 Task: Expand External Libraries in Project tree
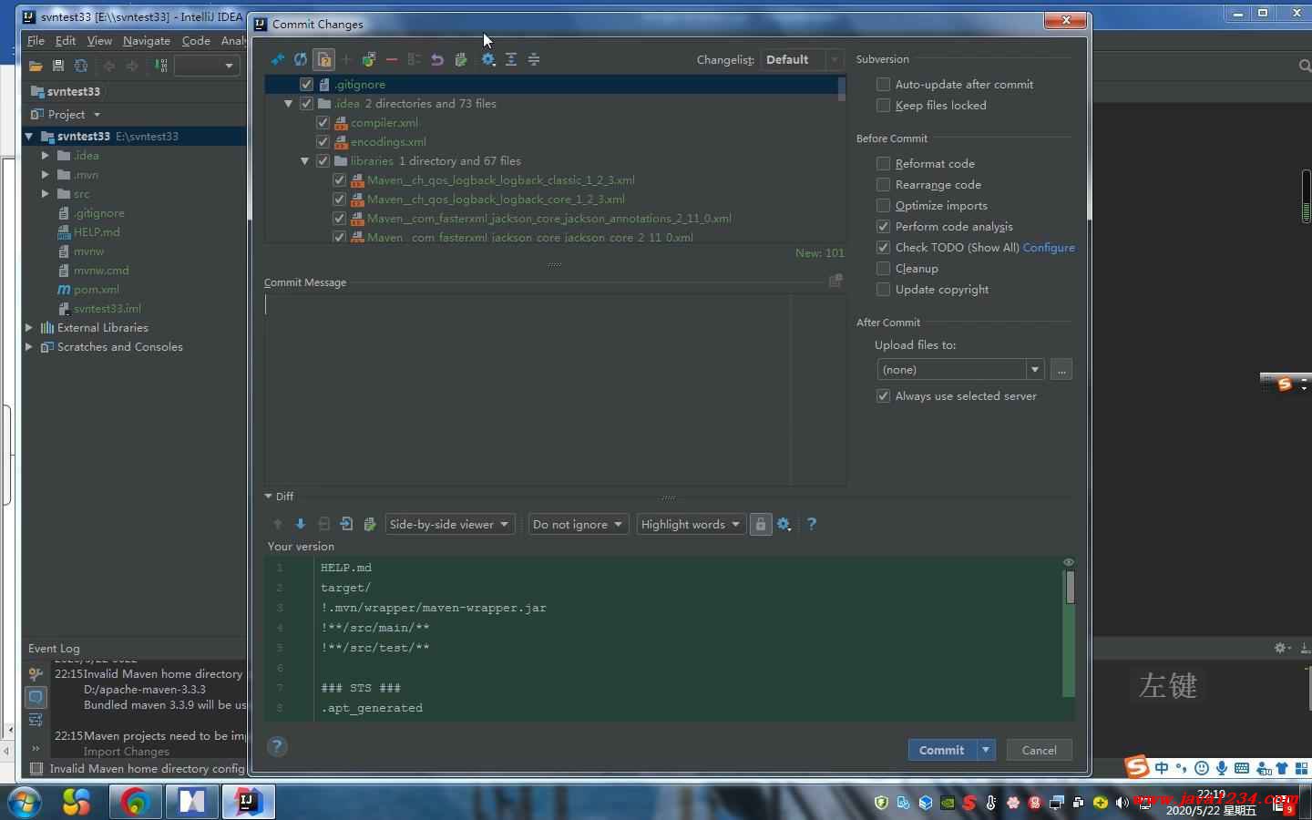click(29, 327)
